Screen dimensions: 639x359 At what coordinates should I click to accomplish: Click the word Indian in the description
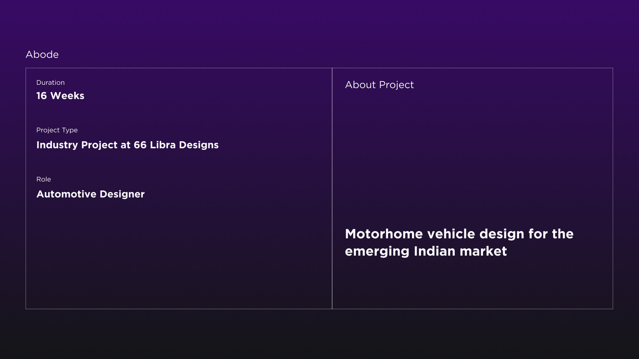pos(435,251)
